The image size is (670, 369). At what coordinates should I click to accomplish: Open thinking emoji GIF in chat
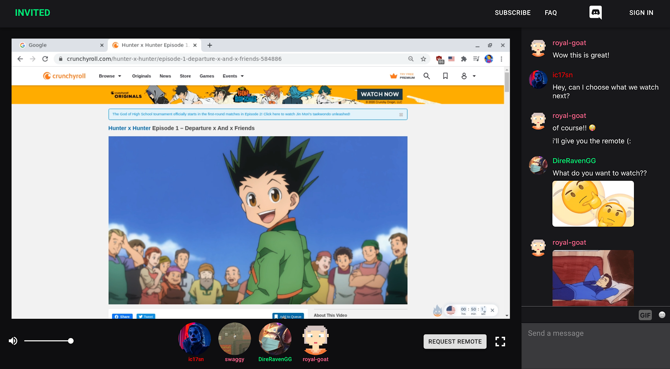pyautogui.click(x=593, y=204)
